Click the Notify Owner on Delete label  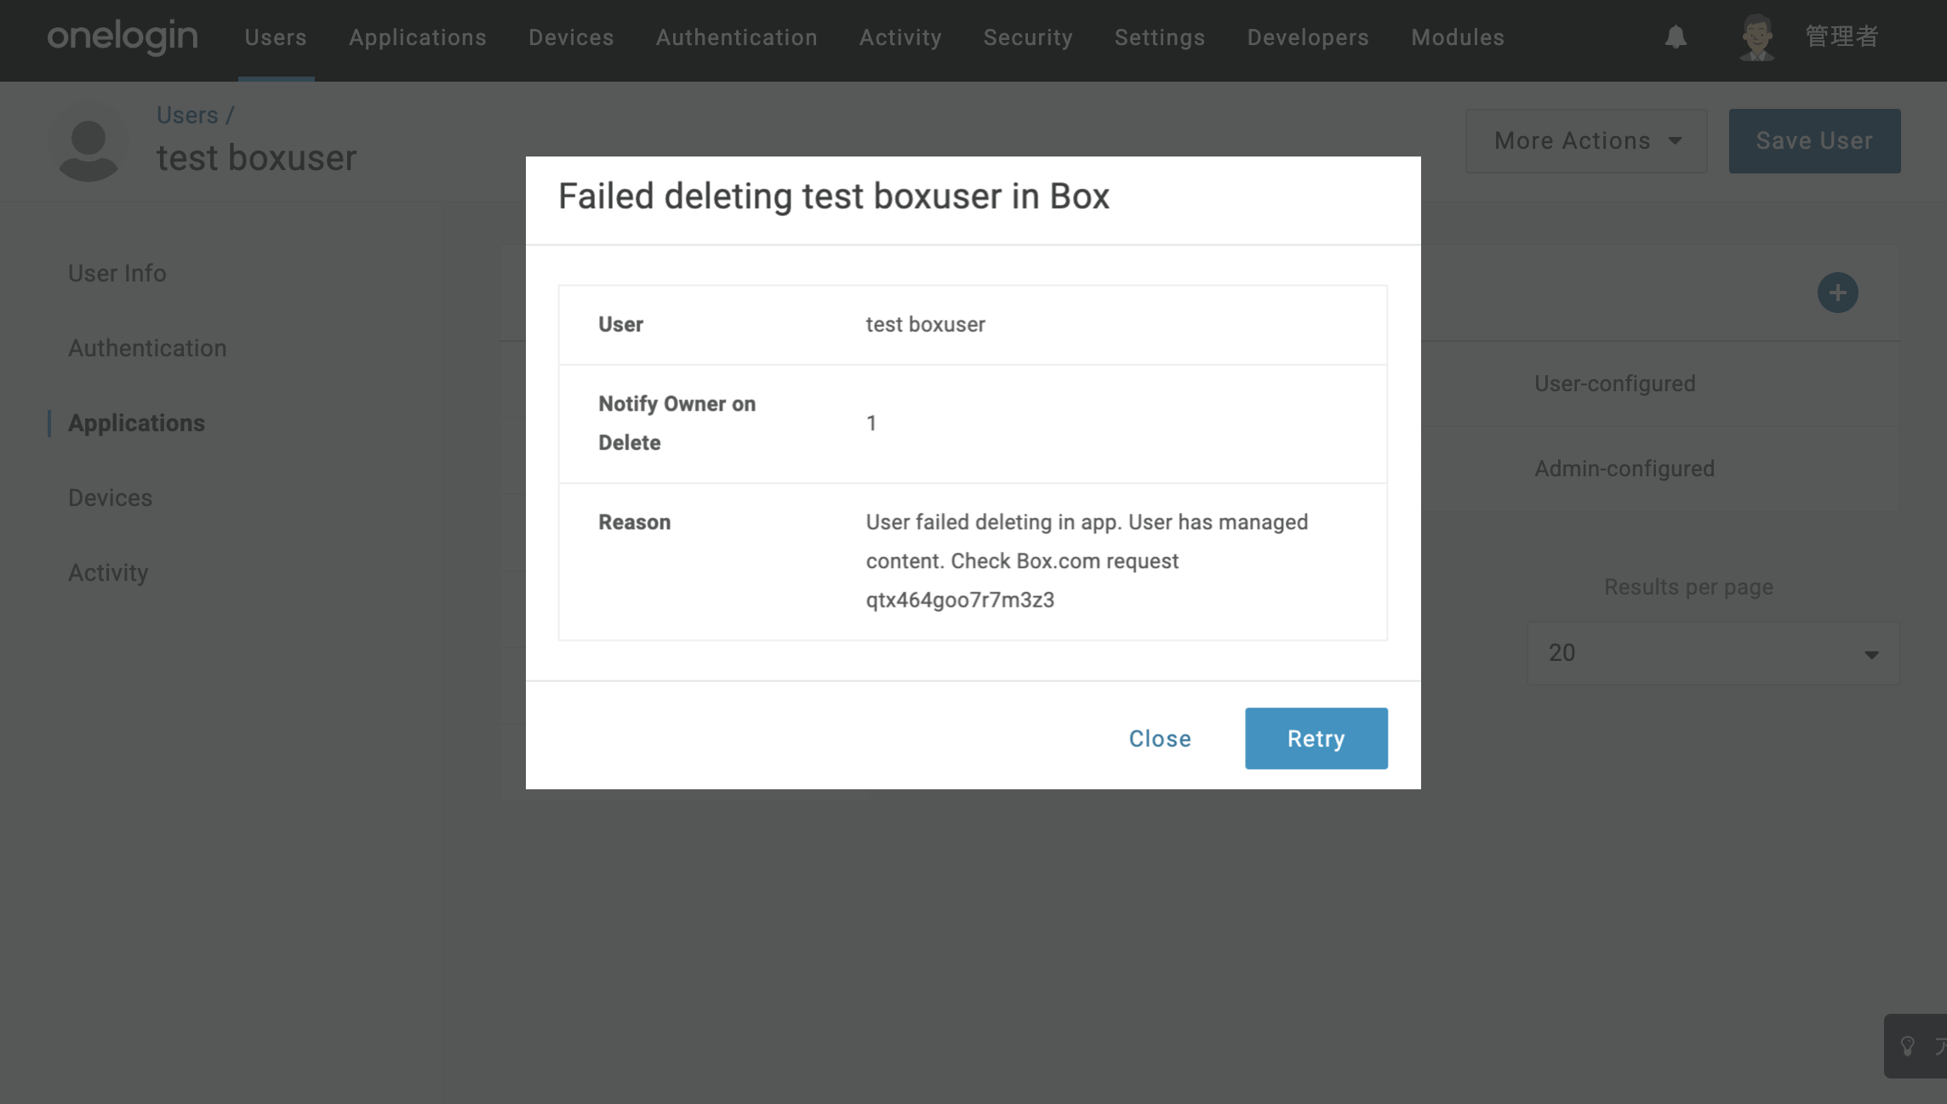coord(677,424)
